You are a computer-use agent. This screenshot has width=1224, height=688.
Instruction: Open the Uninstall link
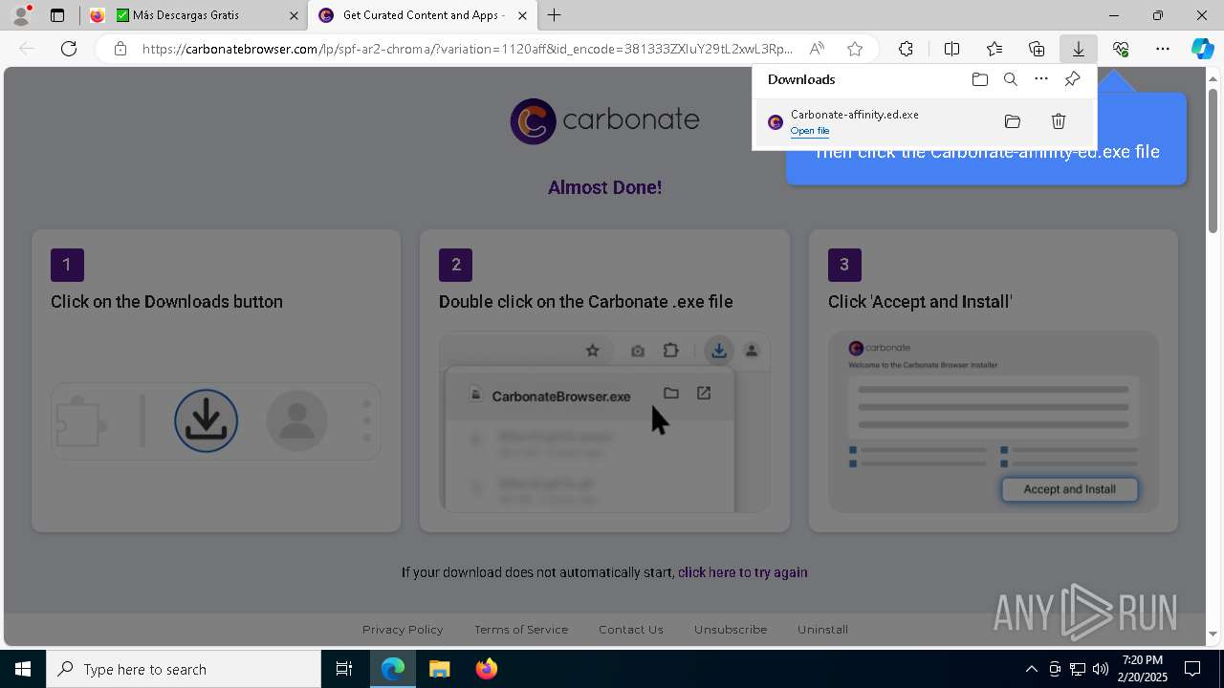tap(823, 630)
